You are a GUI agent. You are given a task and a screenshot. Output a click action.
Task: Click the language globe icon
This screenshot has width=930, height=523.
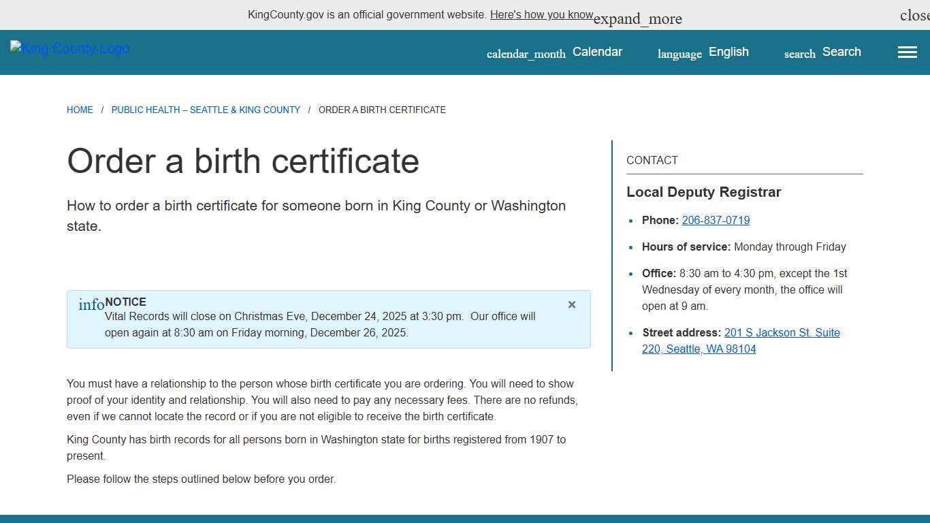679,53
